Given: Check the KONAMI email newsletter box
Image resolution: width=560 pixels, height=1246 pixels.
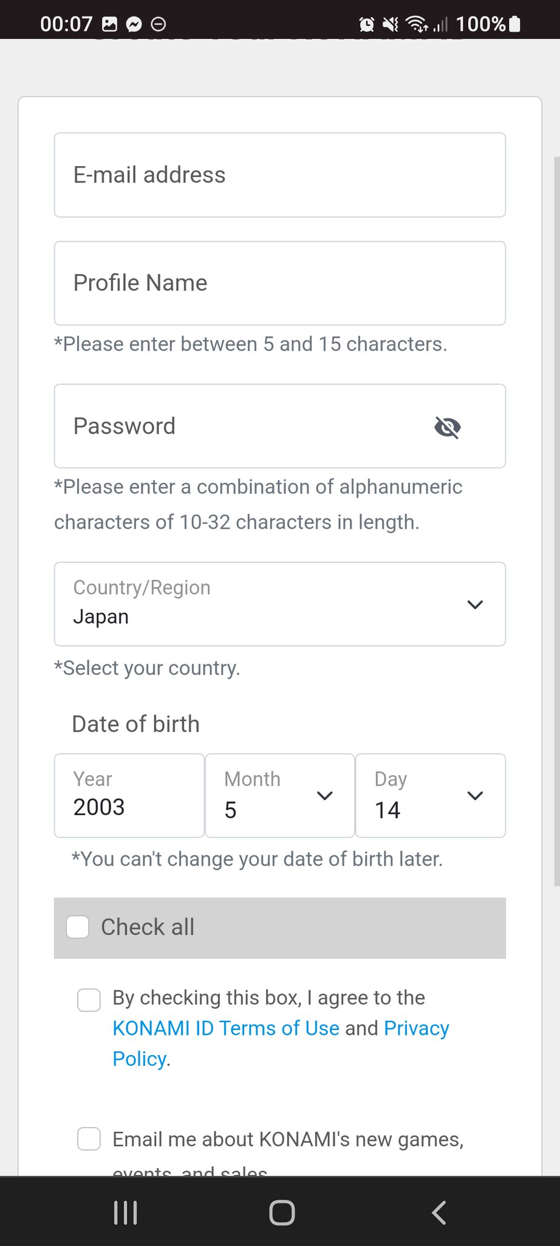Looking at the screenshot, I should click(x=89, y=1139).
